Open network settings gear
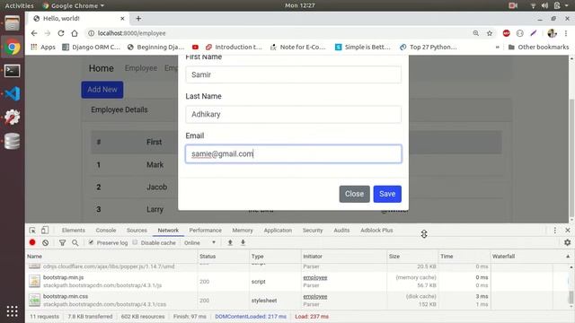 tap(567, 242)
